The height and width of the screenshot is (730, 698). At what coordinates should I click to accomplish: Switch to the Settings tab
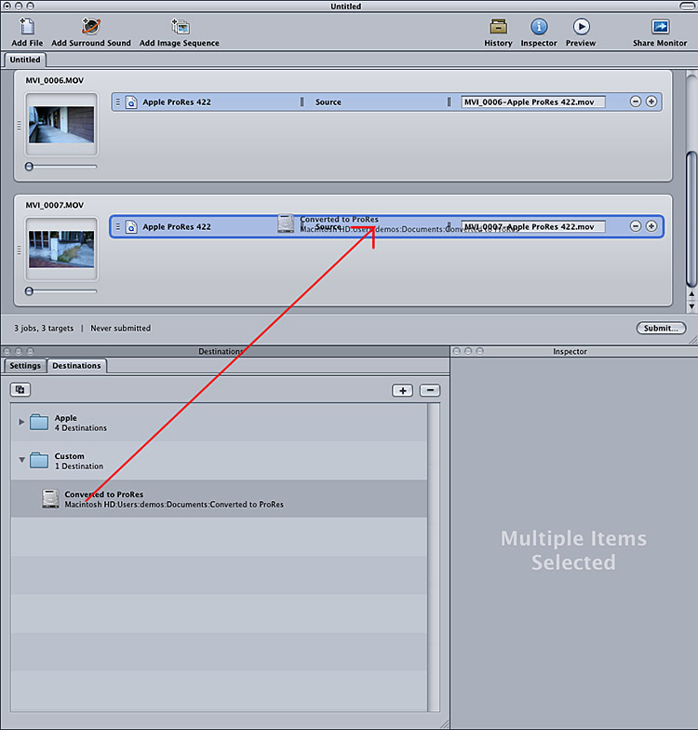click(25, 366)
